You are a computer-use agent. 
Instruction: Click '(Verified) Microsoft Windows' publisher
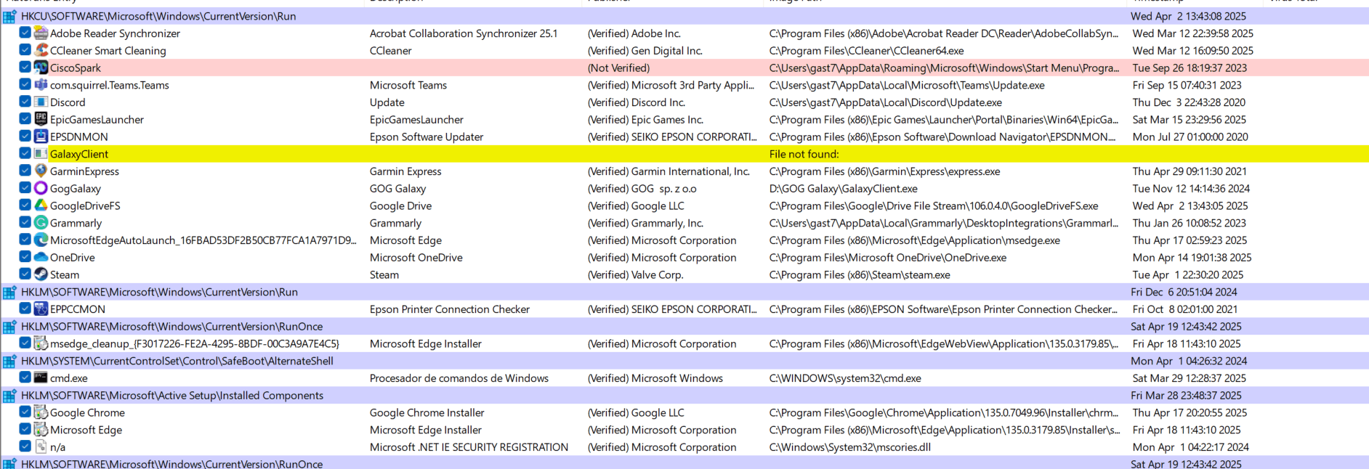click(655, 378)
